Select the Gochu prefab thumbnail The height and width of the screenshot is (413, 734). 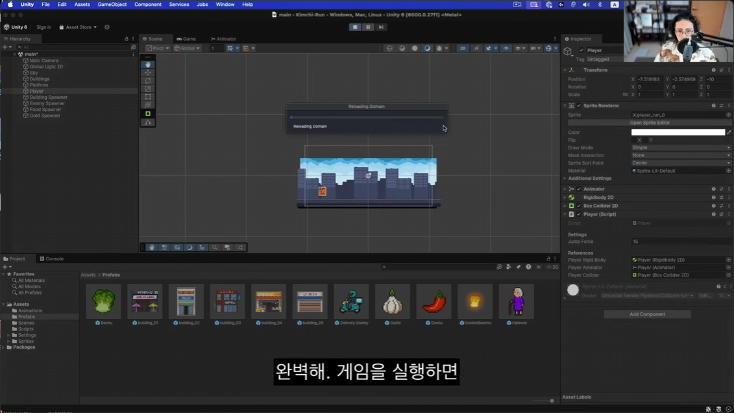[434, 301]
